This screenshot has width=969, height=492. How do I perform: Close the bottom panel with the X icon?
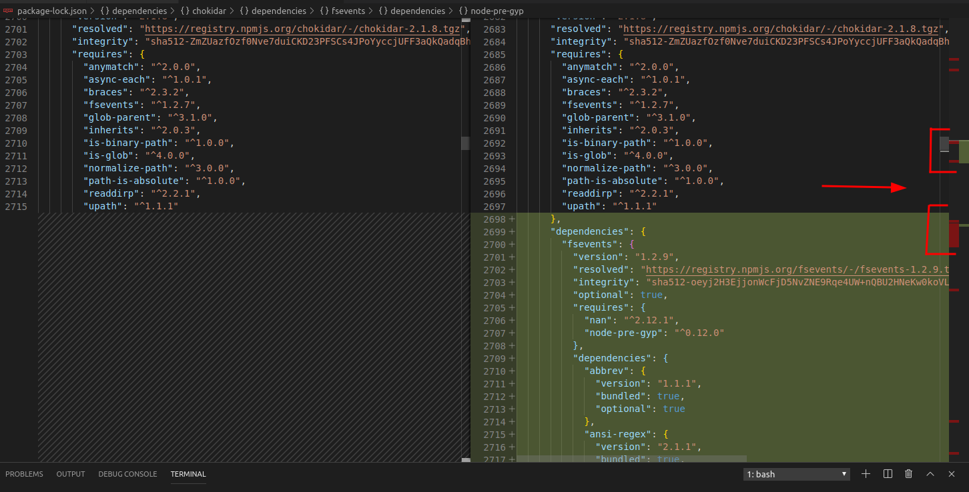(x=952, y=474)
